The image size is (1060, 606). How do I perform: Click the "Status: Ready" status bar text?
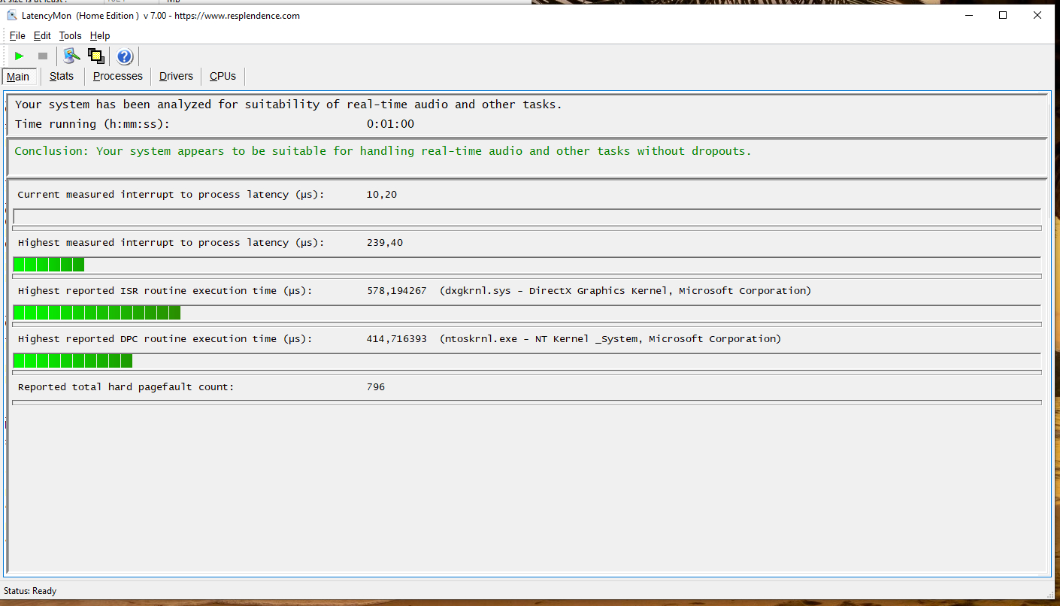30,591
